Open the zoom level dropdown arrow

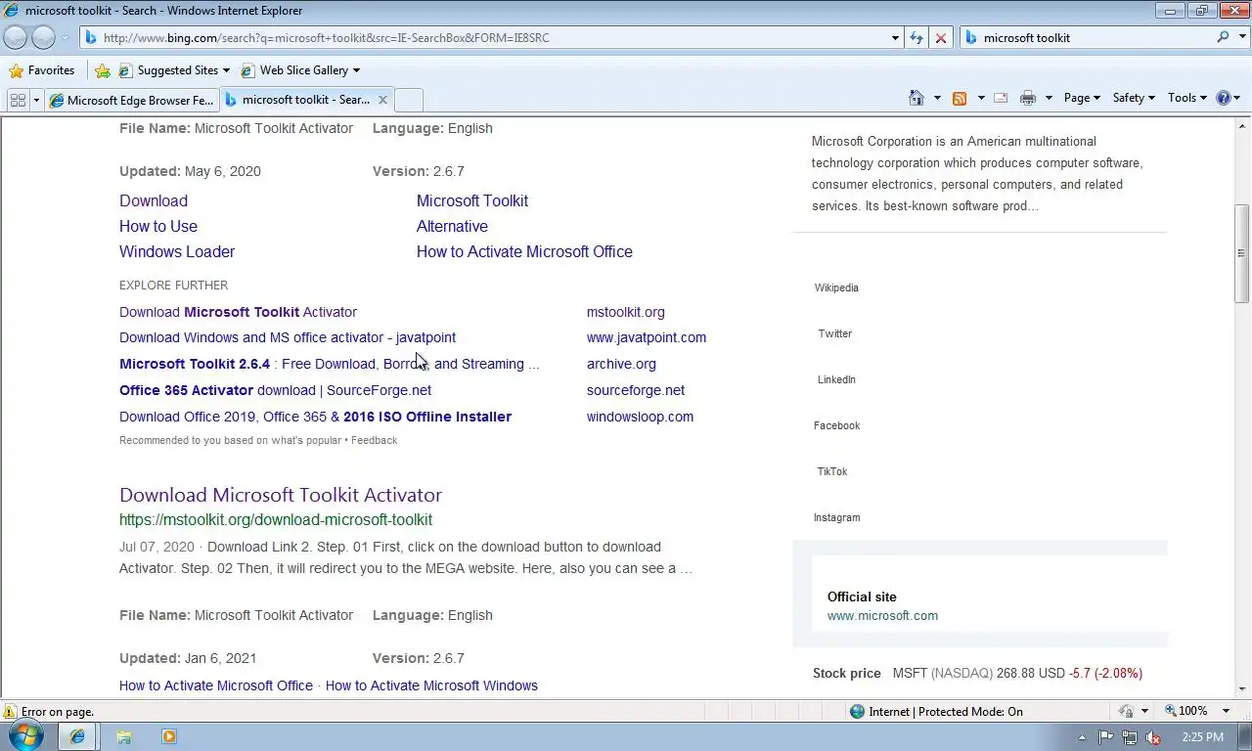pos(1226,711)
